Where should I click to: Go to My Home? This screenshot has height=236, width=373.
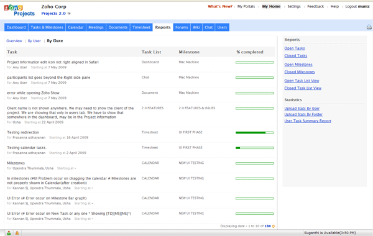271,6
